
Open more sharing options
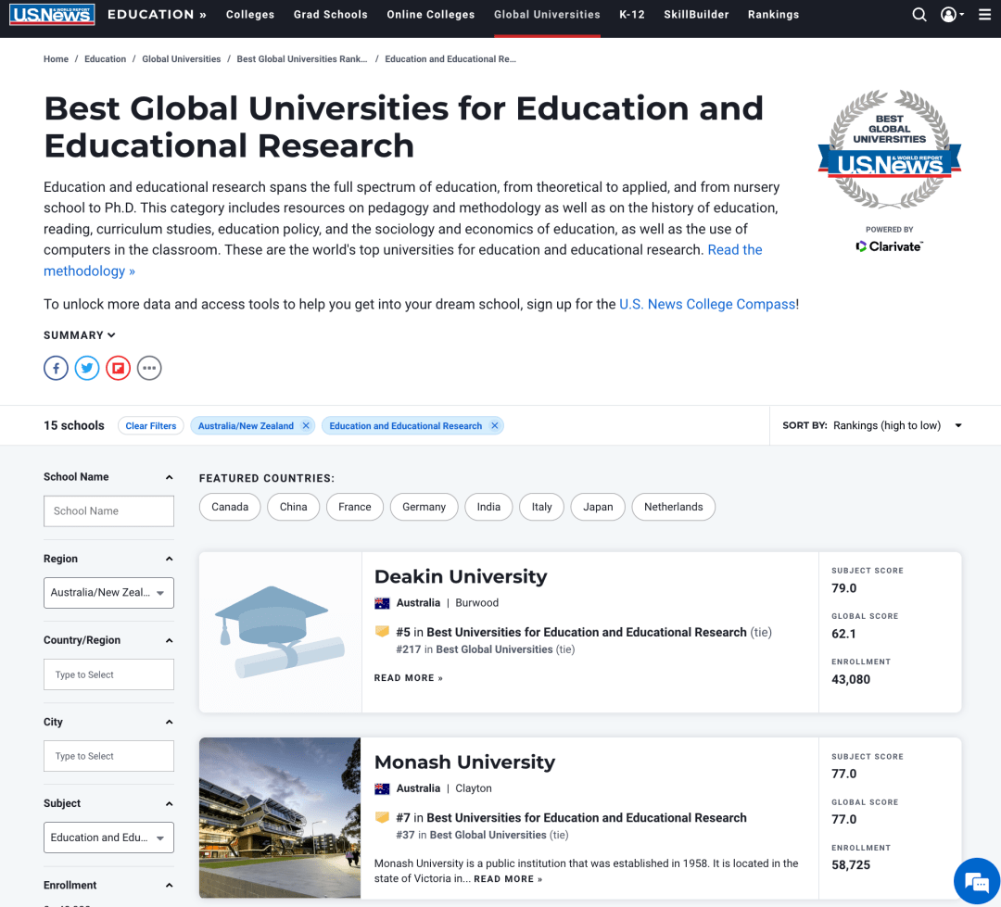[149, 368]
